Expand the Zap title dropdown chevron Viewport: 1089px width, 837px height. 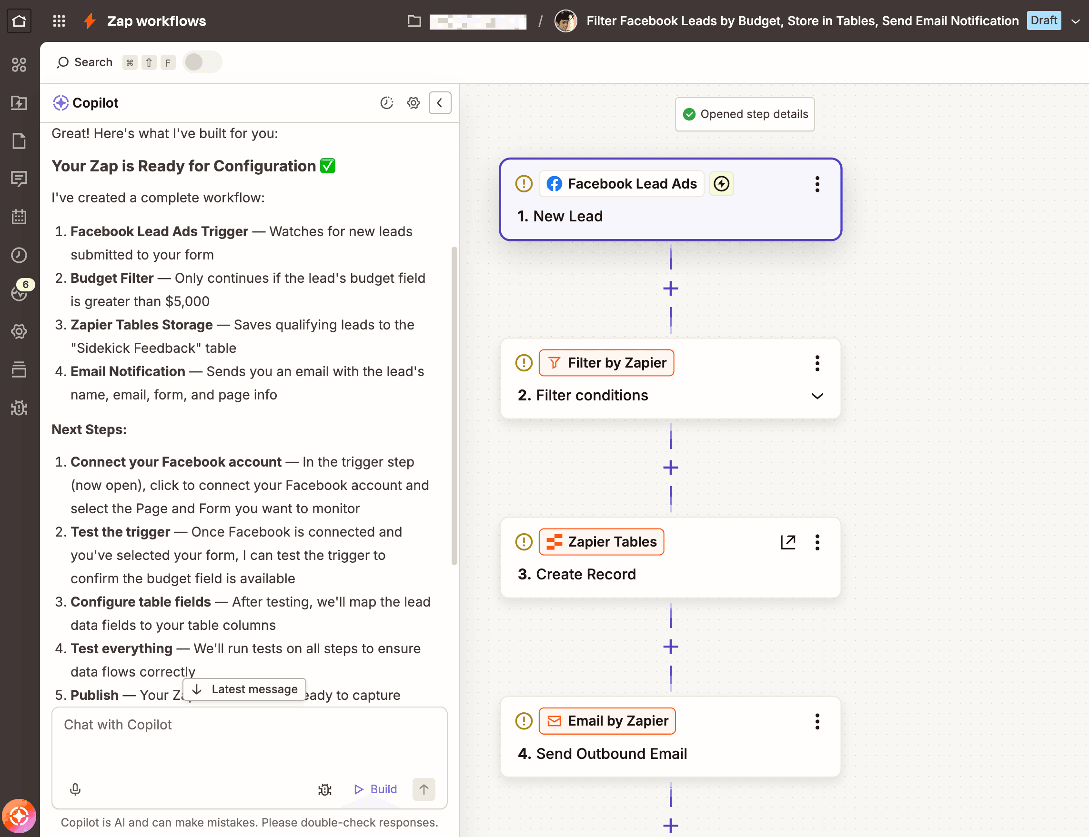click(x=1076, y=21)
